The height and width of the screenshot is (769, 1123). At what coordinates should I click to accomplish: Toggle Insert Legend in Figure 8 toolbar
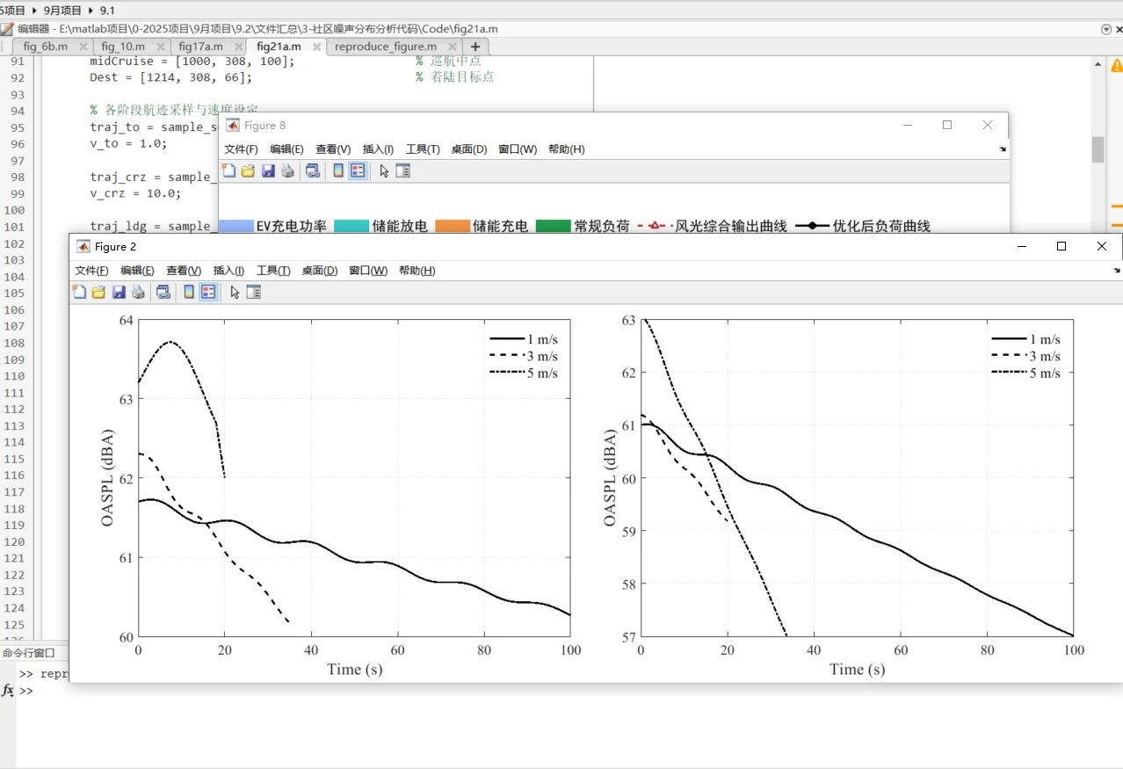pos(358,170)
